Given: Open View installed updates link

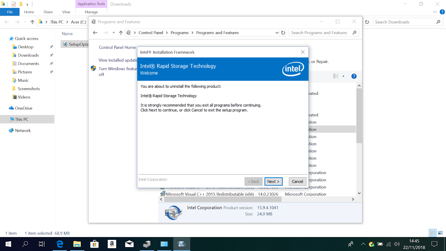Looking at the screenshot, I should coord(118,60).
